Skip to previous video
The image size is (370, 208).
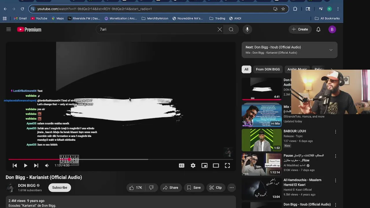point(15,166)
